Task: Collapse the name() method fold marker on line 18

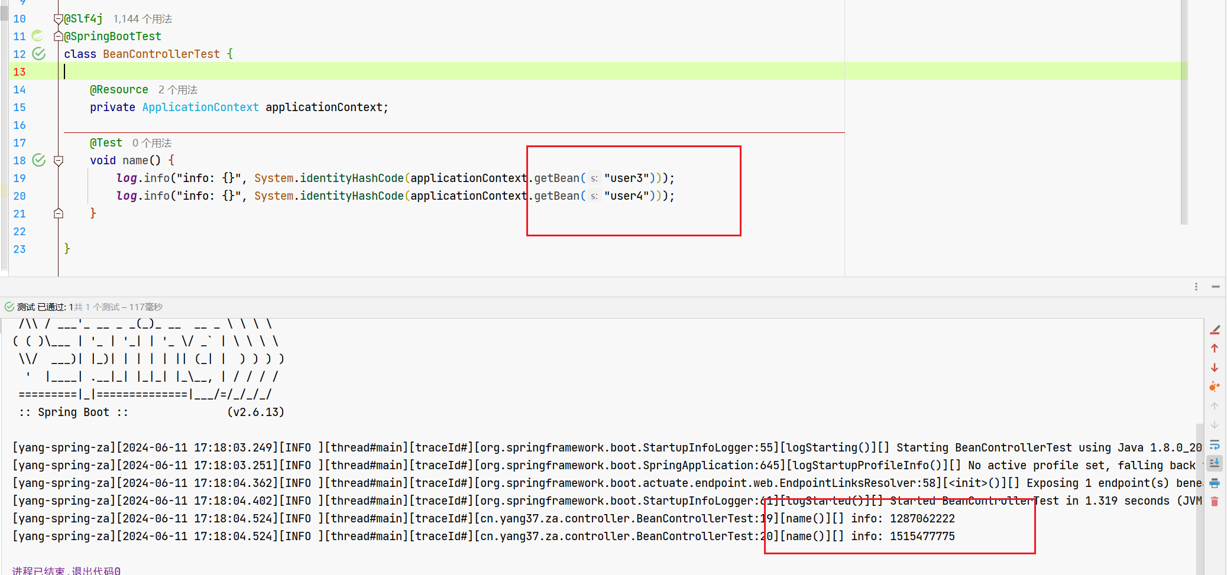Action: pos(58,161)
